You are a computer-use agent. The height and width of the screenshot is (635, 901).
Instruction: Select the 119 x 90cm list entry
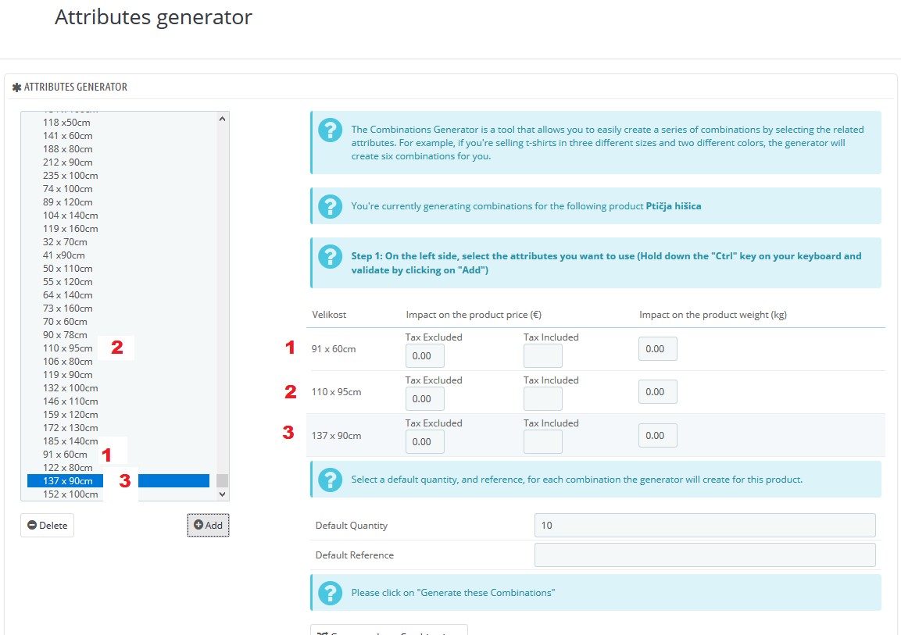67,374
